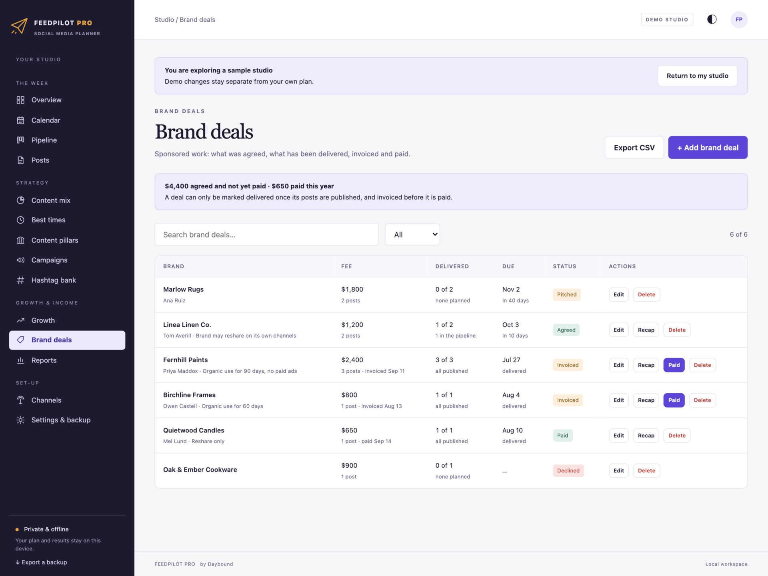Click the FeedPilot paper plane logo
The image size is (768, 576).
point(19,26)
